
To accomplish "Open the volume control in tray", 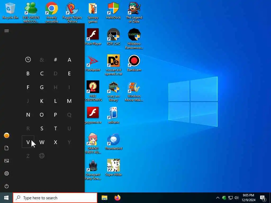I will tap(237, 198).
